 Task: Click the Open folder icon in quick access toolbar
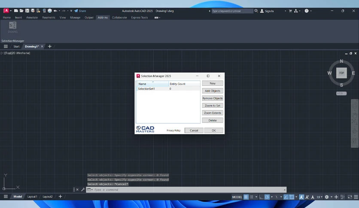(21, 11)
